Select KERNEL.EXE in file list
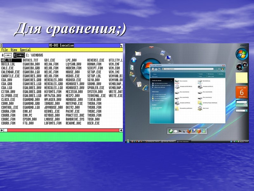This screenshot has height=191, width=254. 52,111
